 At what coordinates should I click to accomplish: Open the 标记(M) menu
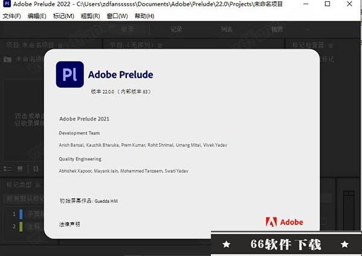63,16
